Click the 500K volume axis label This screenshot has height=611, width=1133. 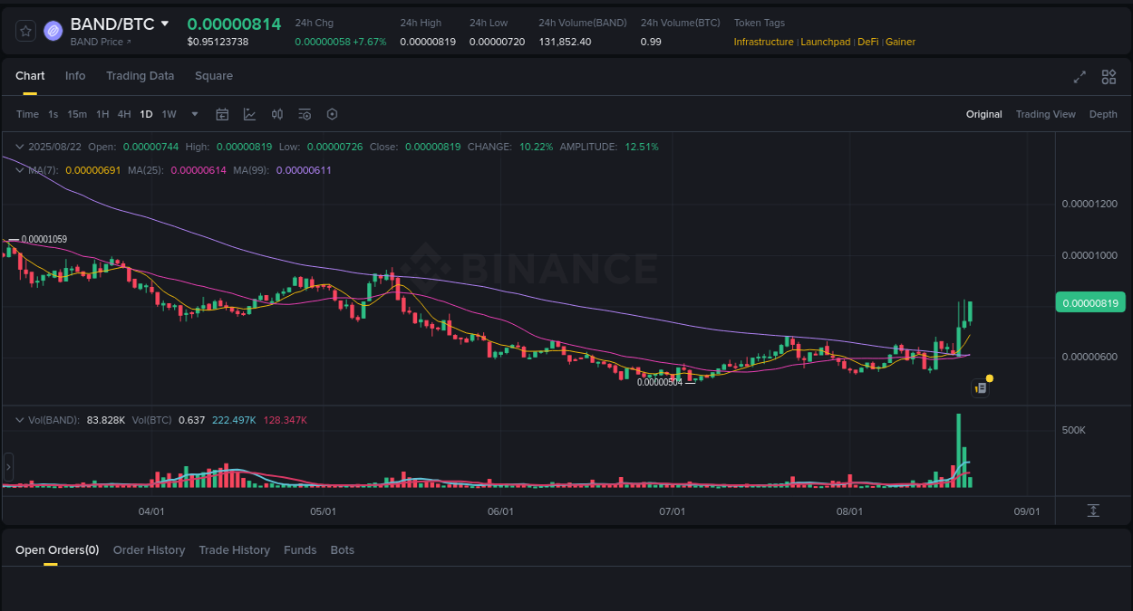pos(1074,430)
